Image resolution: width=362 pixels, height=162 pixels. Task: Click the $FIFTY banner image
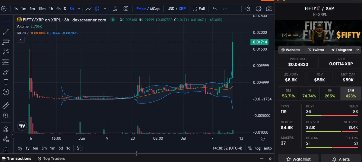click(x=318, y=33)
